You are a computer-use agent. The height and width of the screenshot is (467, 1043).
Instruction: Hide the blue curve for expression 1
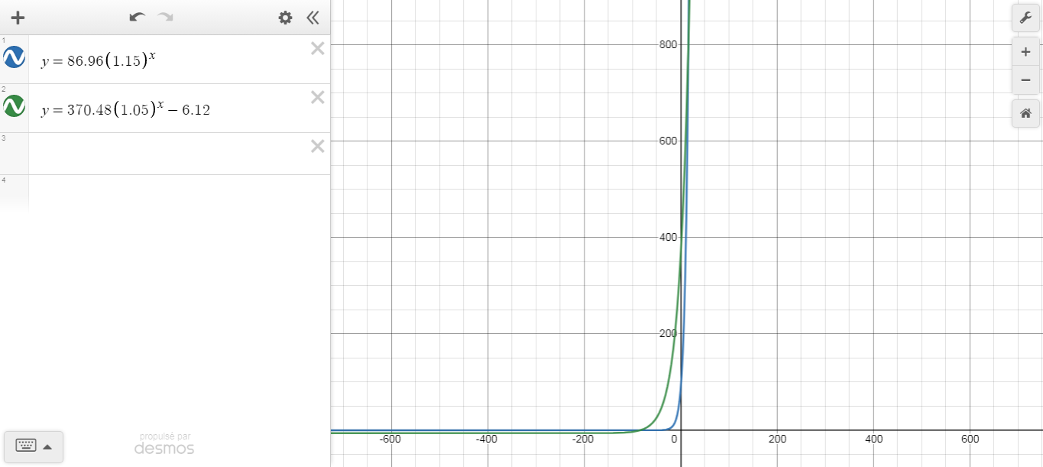[x=15, y=57]
